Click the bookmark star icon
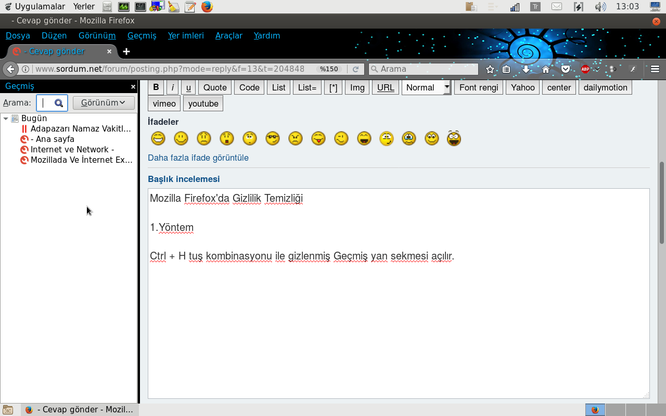The height and width of the screenshot is (416, 666). pos(490,69)
